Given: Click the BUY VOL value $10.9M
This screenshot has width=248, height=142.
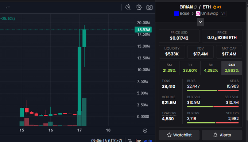Looking at the screenshot, I should coord(194,103).
